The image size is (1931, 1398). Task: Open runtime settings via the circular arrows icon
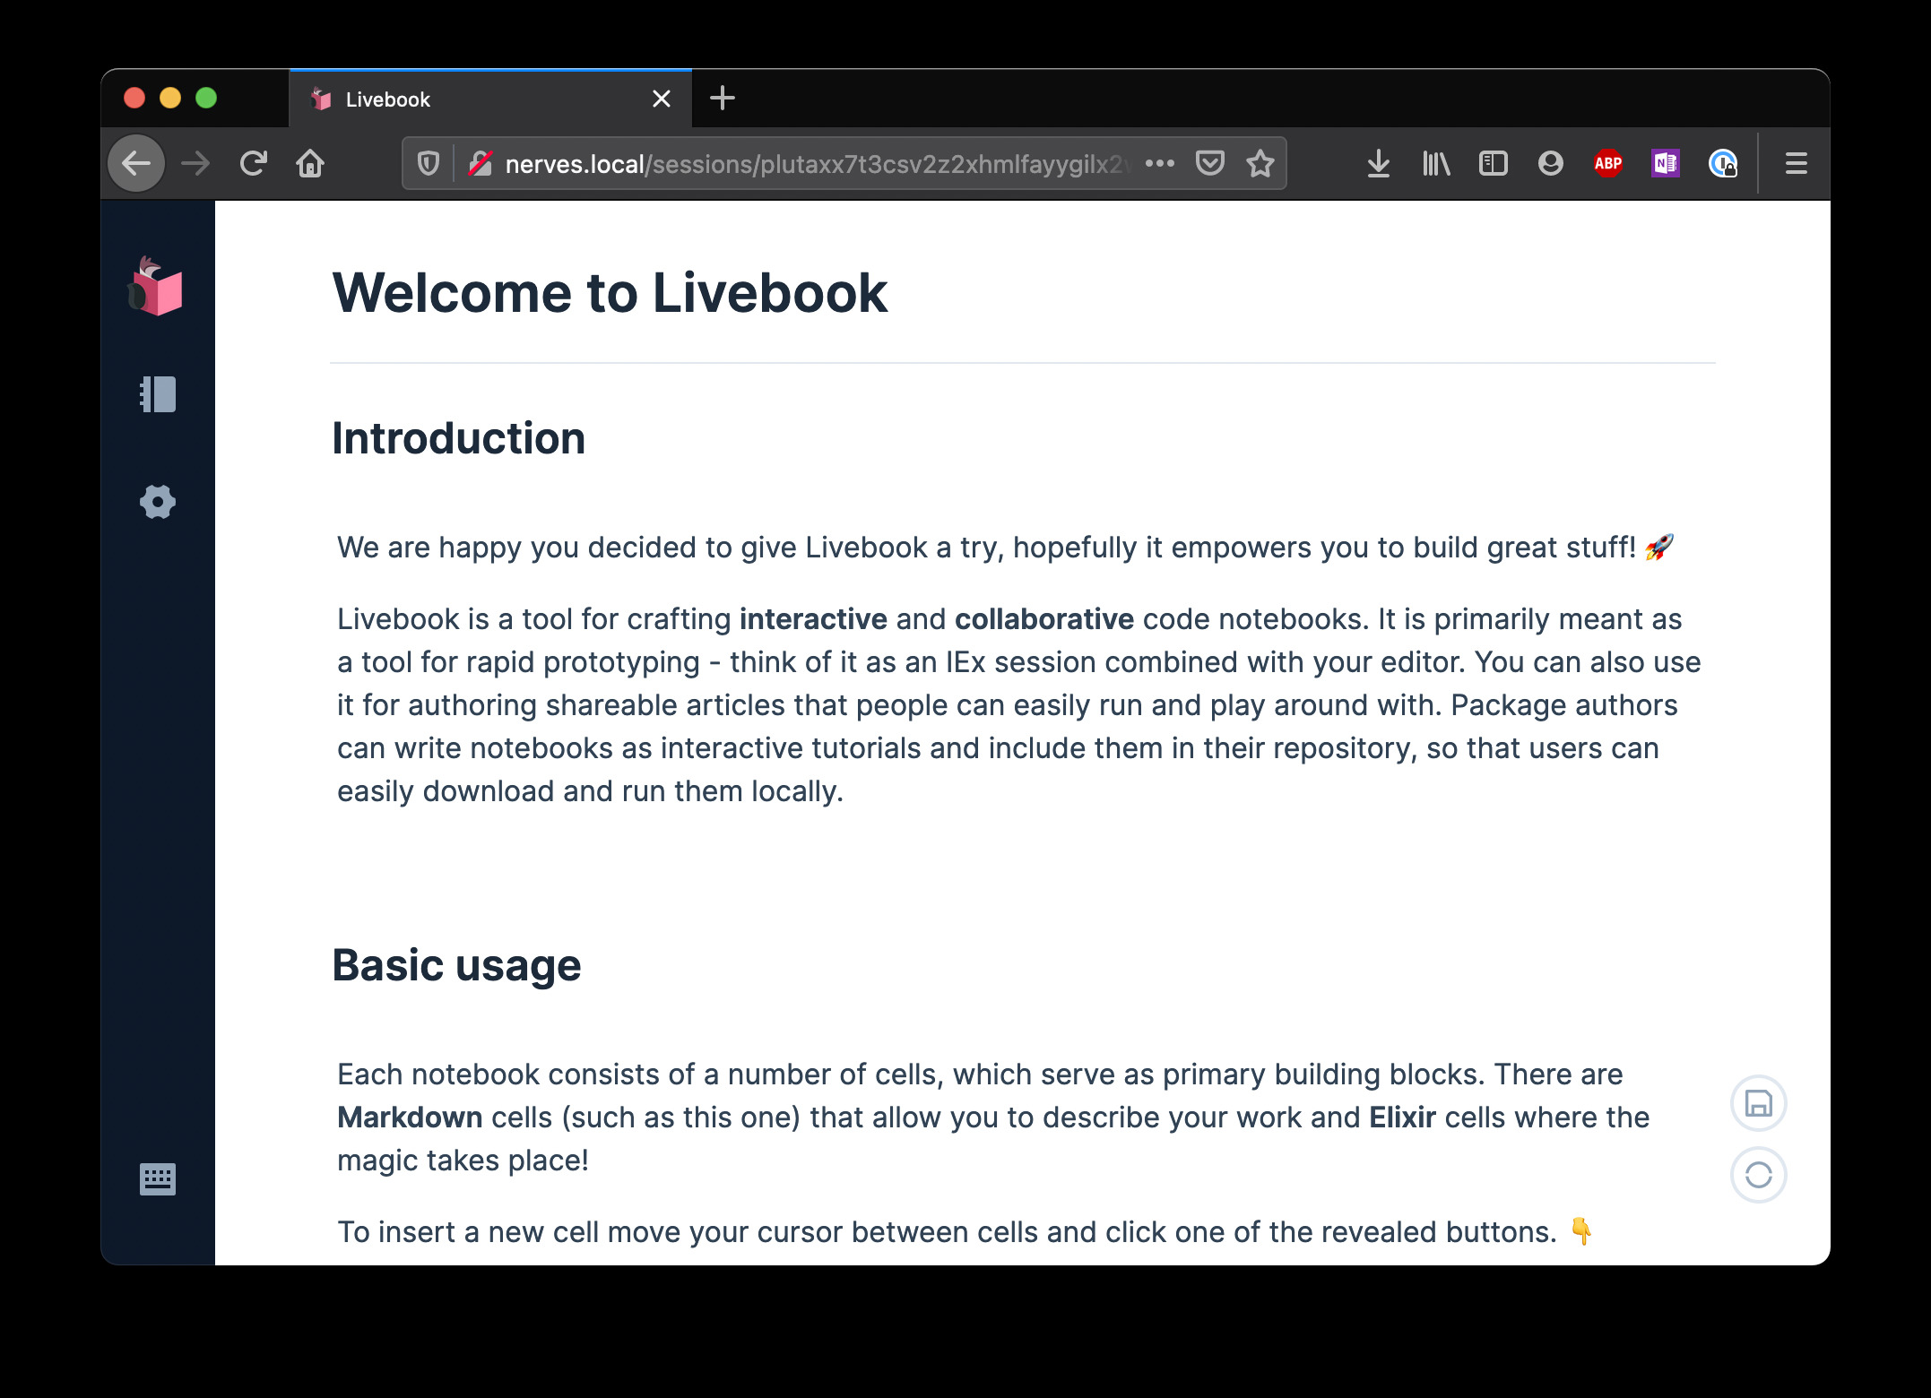pos(1757,1175)
